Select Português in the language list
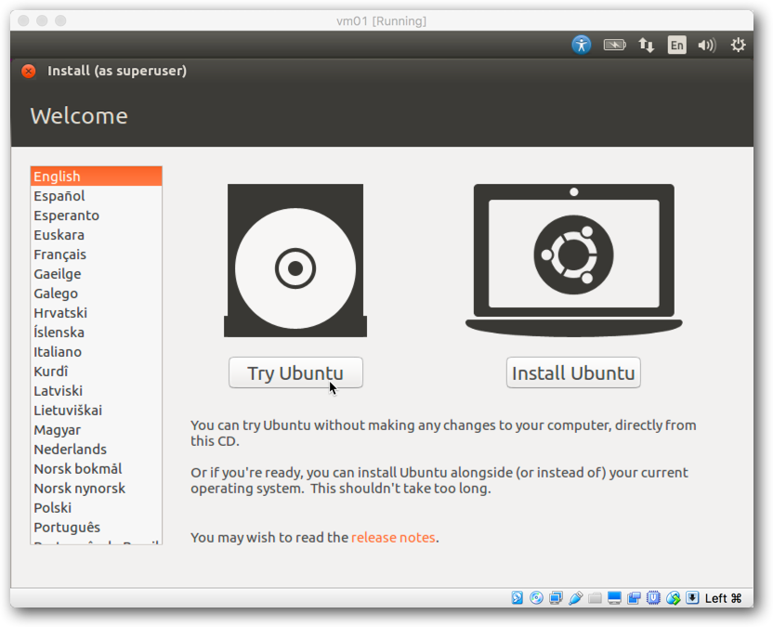 click(x=96, y=527)
